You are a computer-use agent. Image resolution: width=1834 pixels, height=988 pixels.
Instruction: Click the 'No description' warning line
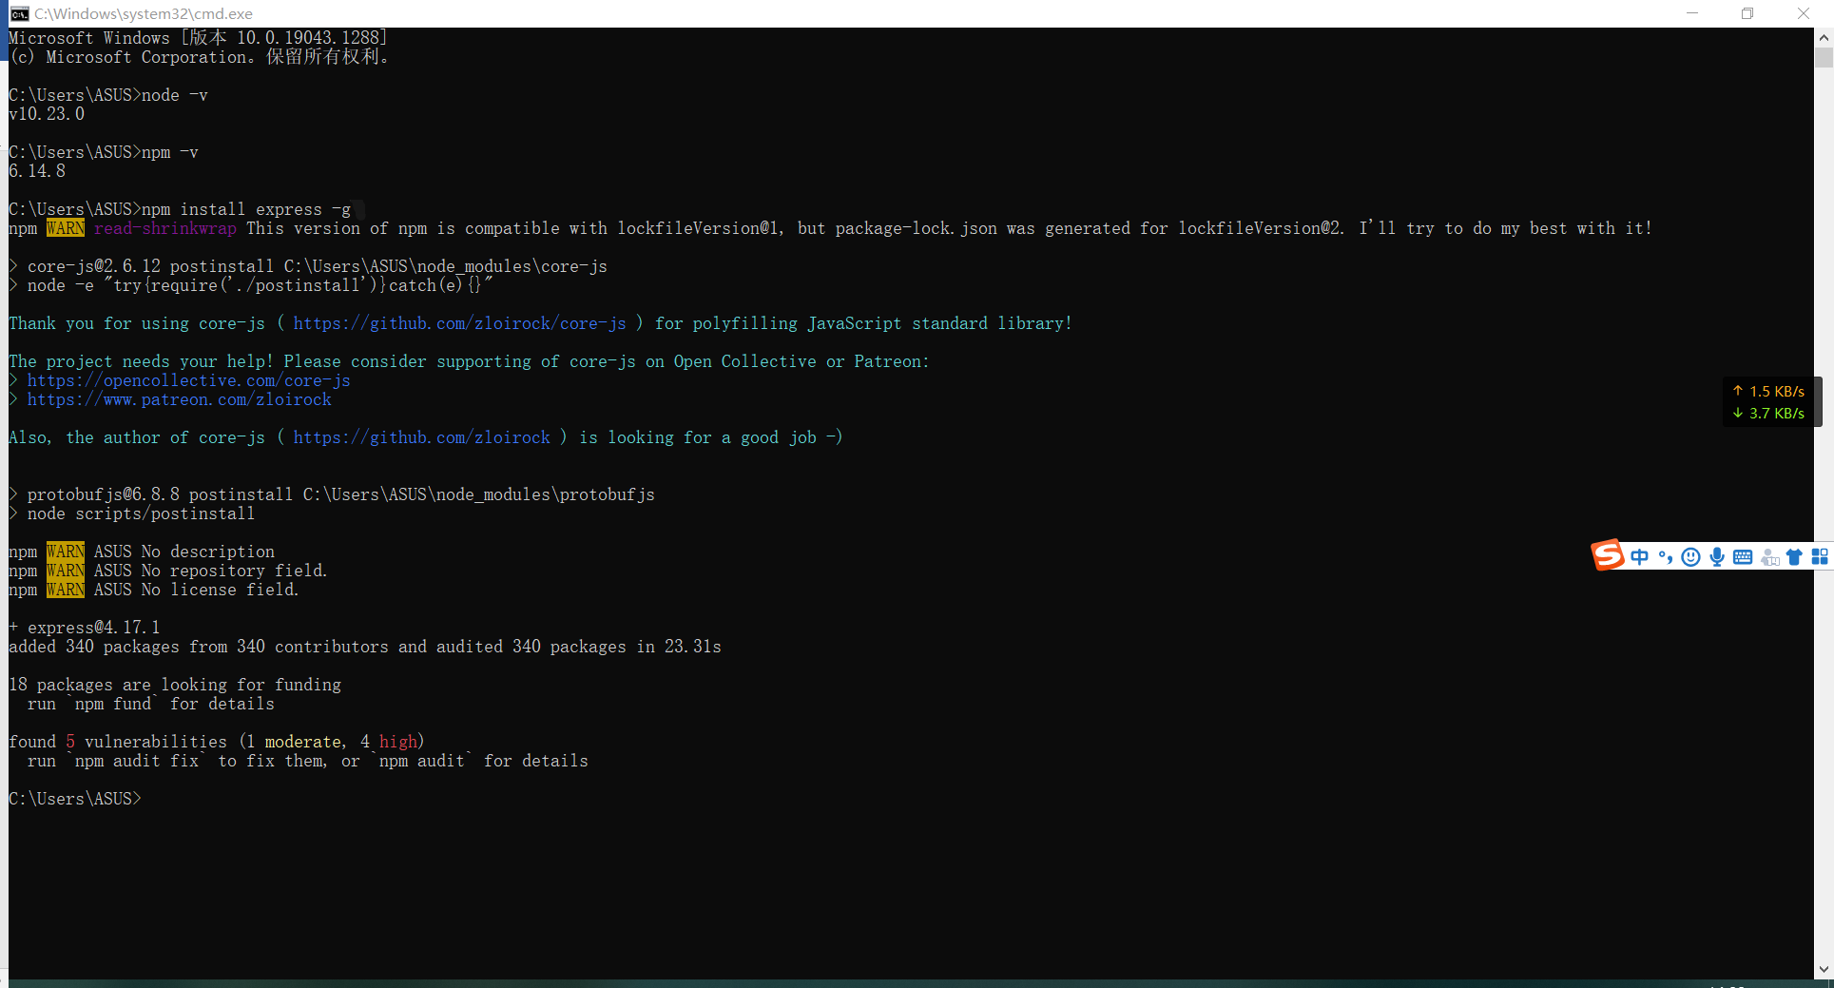(142, 552)
